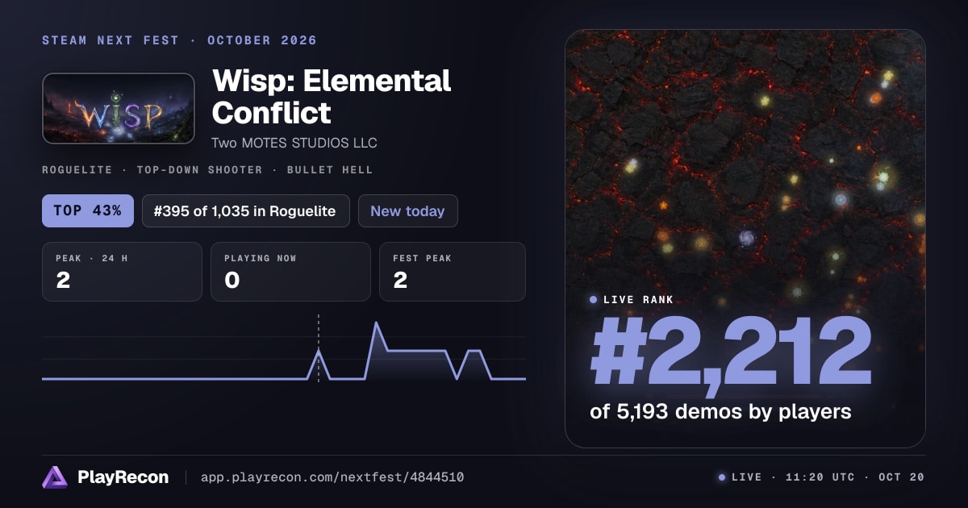This screenshot has height=508, width=968.
Task: Click the STEAM NEXT FEST · OCTOBER 2026 header
Action: pyautogui.click(x=179, y=40)
